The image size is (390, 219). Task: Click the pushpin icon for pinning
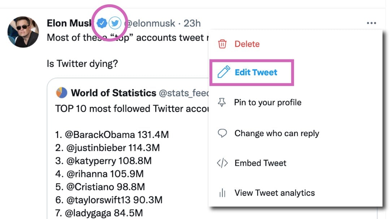pos(222,102)
